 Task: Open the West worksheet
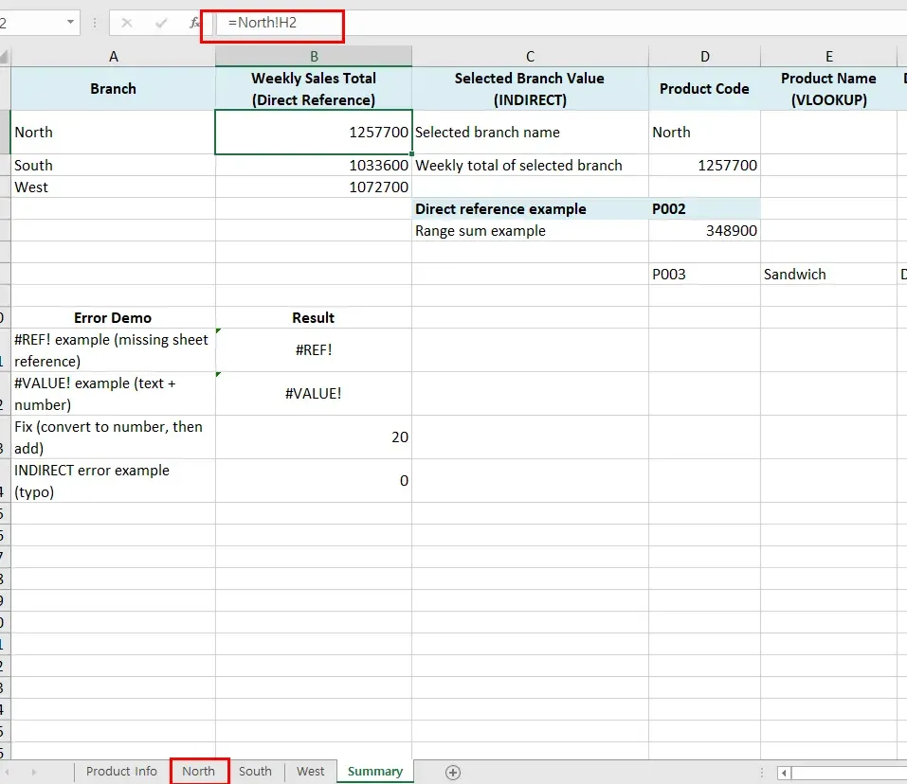tap(310, 772)
